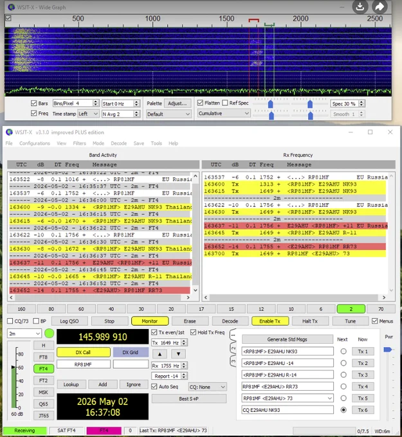Image resolution: width=402 pixels, height=437 pixels.
Task: Select the Next radio button for Tx 4
Action: (x=343, y=387)
